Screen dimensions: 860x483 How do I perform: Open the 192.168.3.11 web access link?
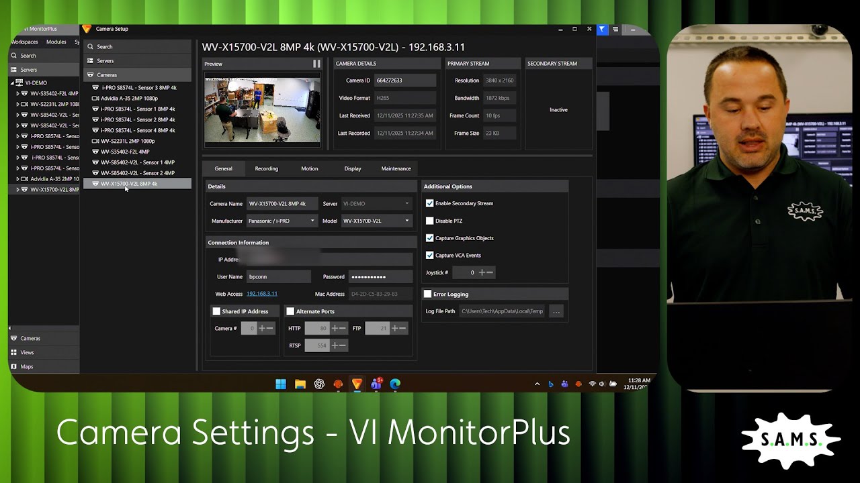(x=261, y=294)
